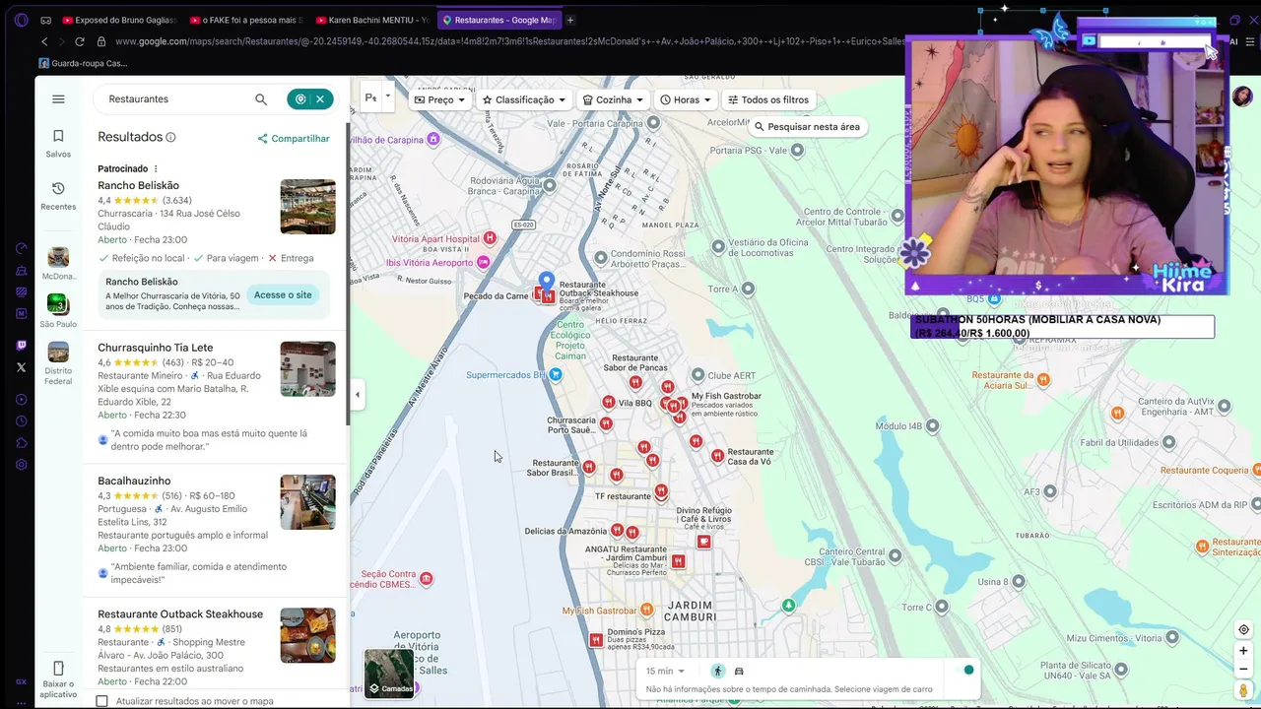Open the Distrito Federal recent shortcut
The height and width of the screenshot is (709, 1261).
(x=58, y=363)
